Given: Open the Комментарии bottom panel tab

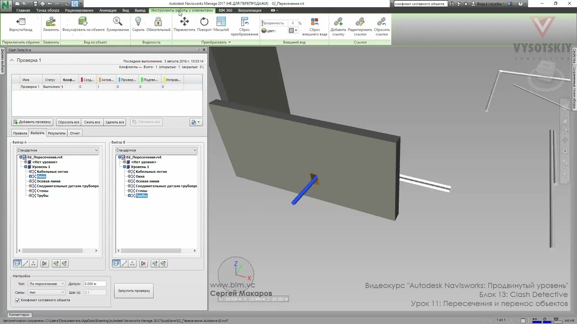Looking at the screenshot, I should [19, 315].
